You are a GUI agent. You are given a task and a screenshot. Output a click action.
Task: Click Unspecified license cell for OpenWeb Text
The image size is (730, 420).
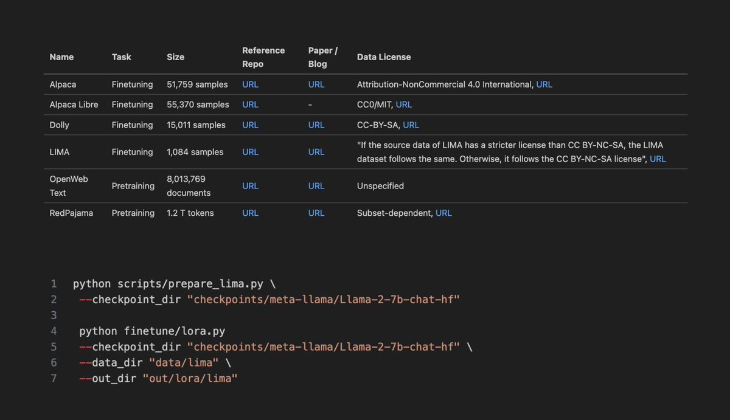point(380,186)
